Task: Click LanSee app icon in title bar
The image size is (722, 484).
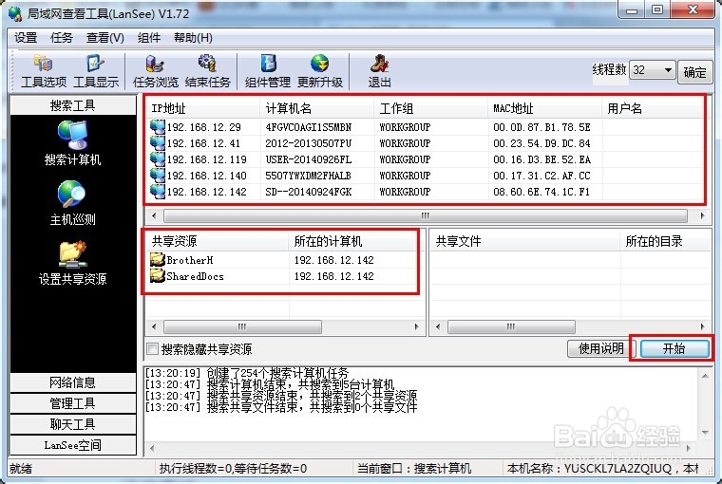Action: pyautogui.click(x=15, y=14)
